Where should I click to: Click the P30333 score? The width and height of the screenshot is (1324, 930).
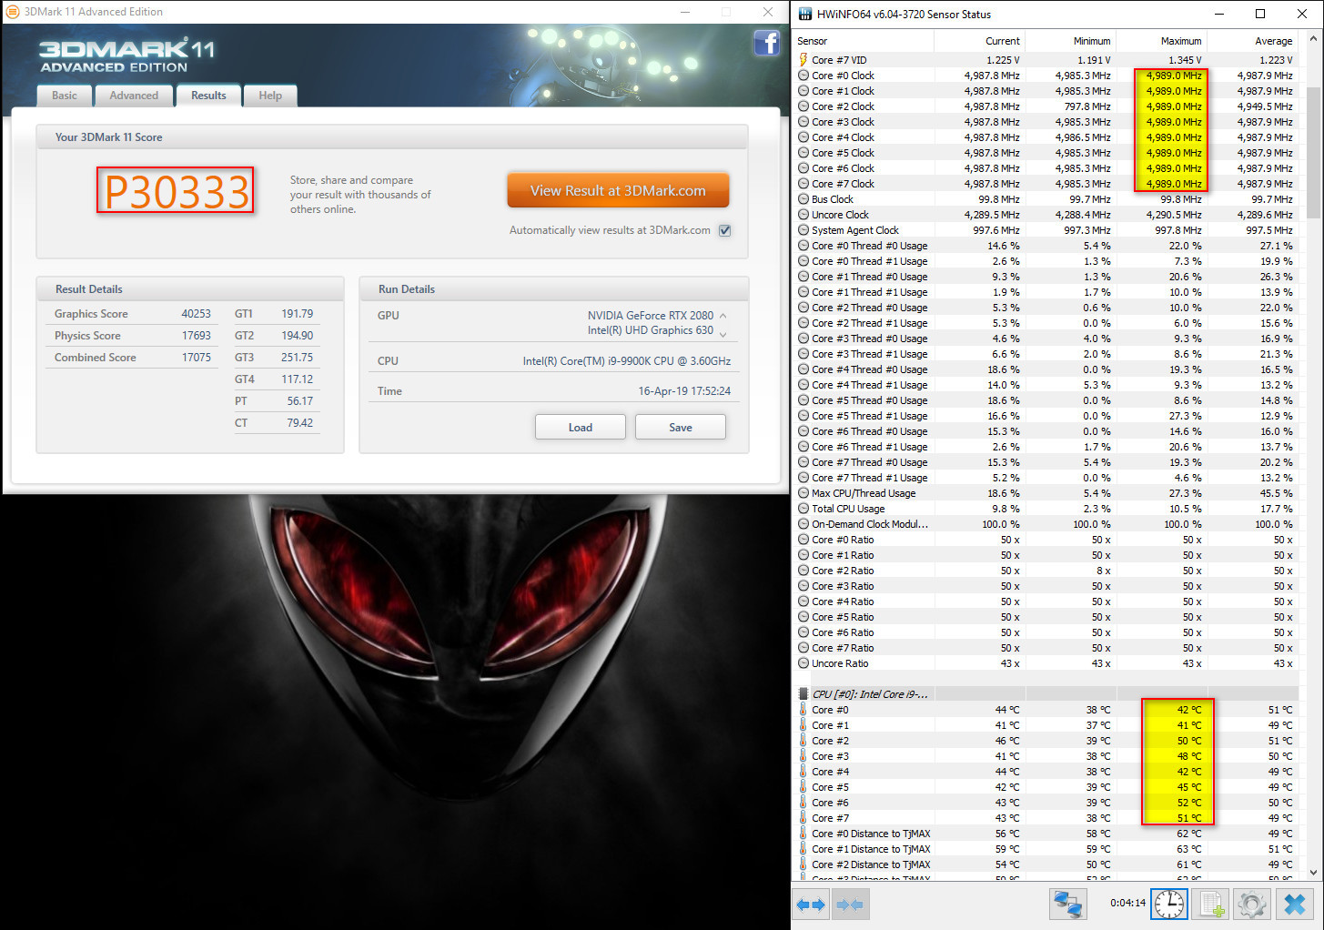point(177,190)
